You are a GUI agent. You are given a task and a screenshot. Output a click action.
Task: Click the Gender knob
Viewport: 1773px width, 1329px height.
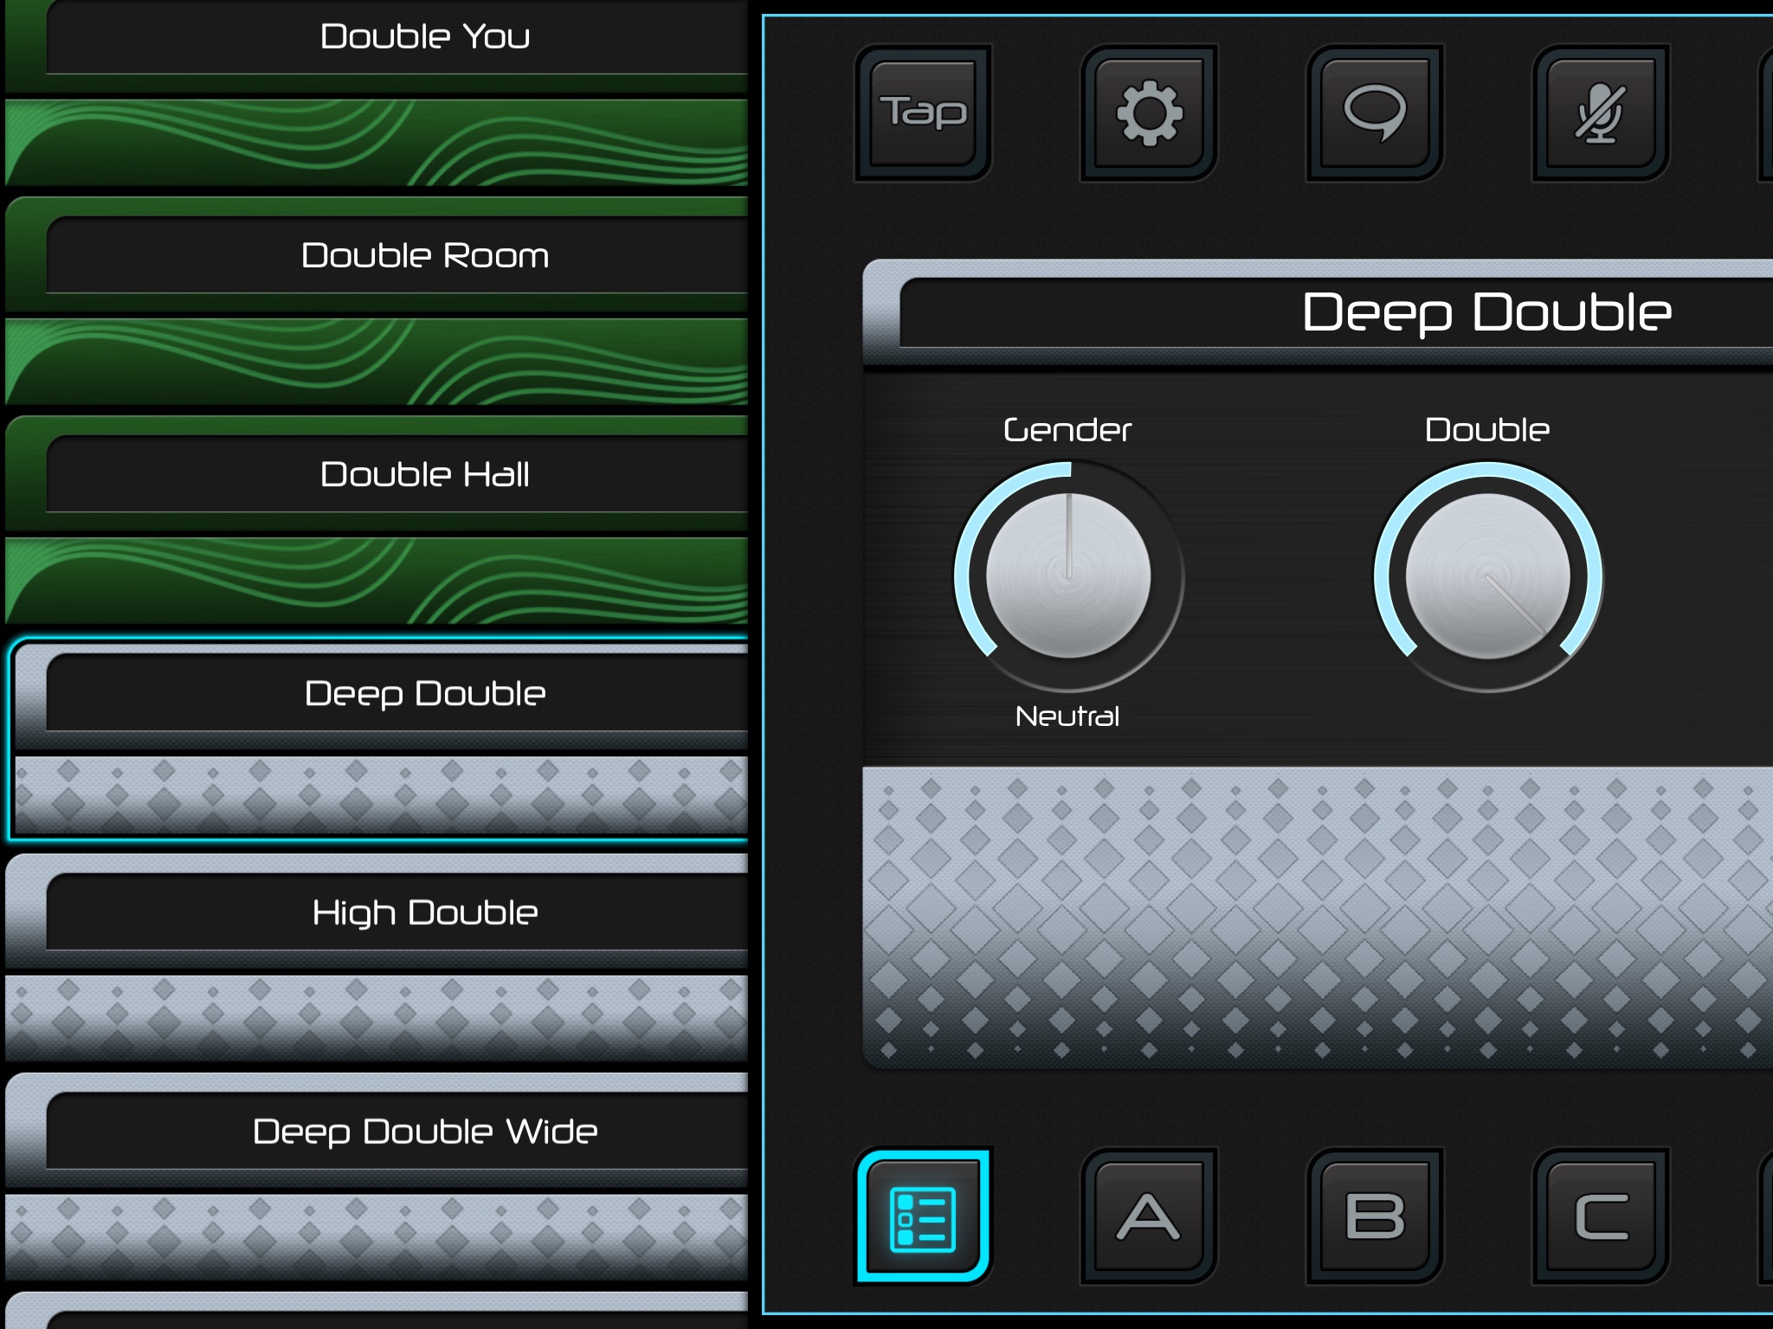click(x=1068, y=576)
